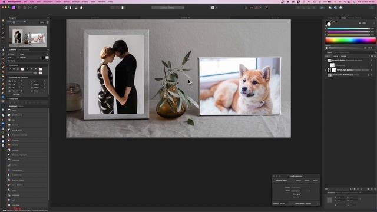Click the colour spectrum bar

350,41
